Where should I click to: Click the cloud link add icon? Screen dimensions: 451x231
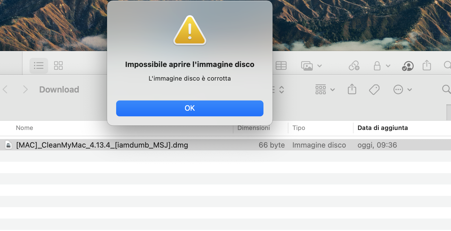click(354, 66)
